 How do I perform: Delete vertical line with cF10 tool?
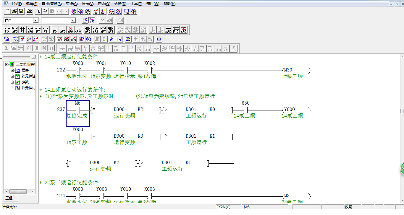tap(78, 30)
